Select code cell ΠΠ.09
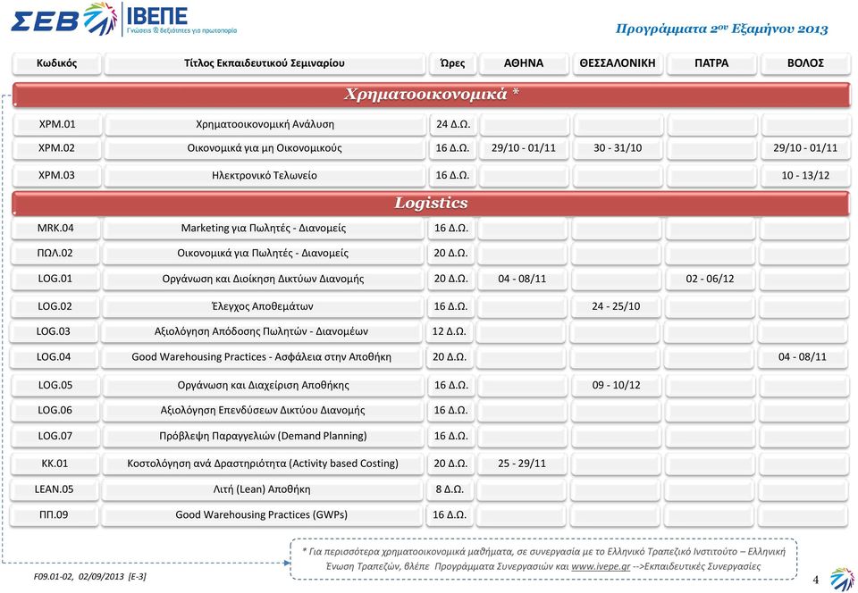This screenshot has width=858, height=593. point(55,514)
